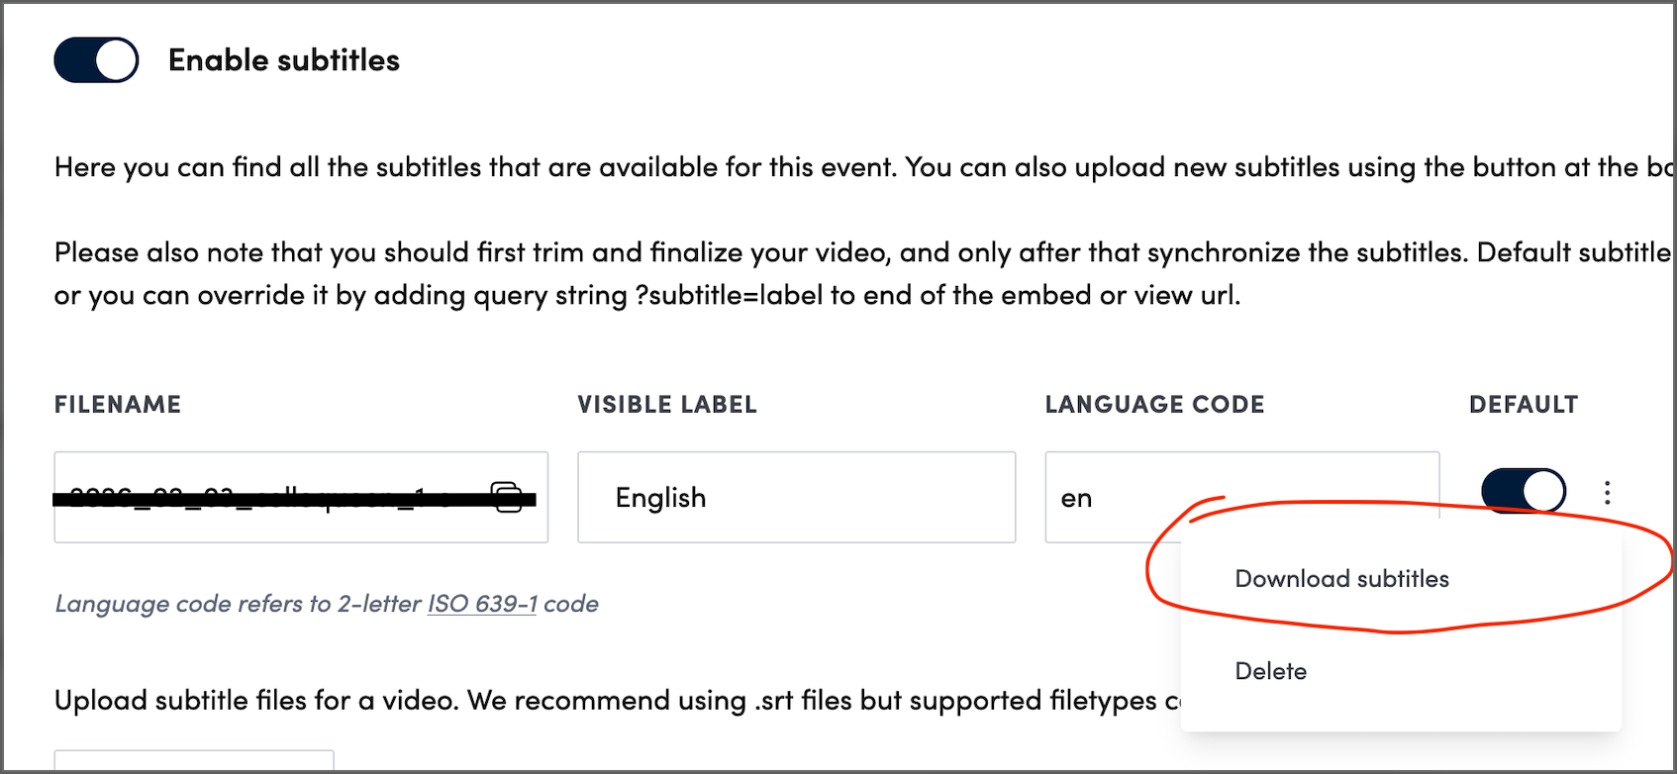Copy the filename using the copy icon
The width and height of the screenshot is (1677, 774).
(508, 497)
